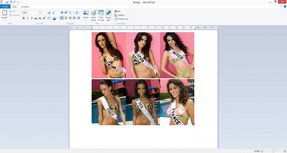
Task: Open the Calibri font family combo box
Action: tap(30, 13)
